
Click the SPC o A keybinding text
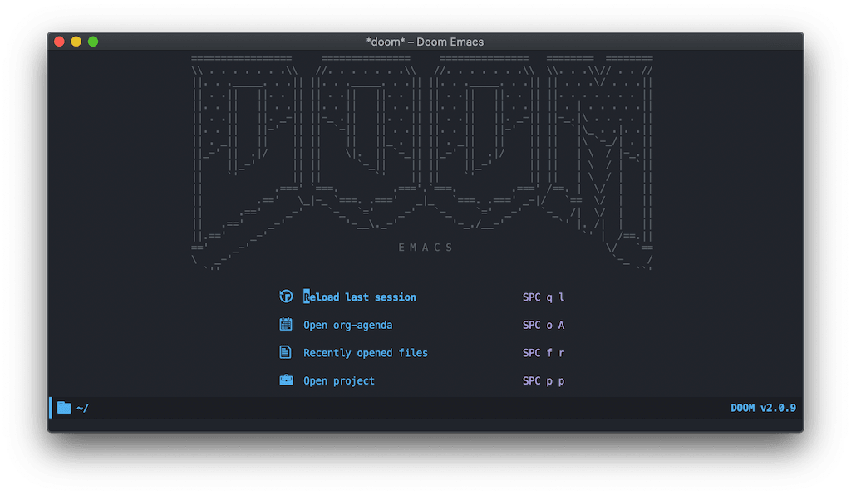coord(544,325)
